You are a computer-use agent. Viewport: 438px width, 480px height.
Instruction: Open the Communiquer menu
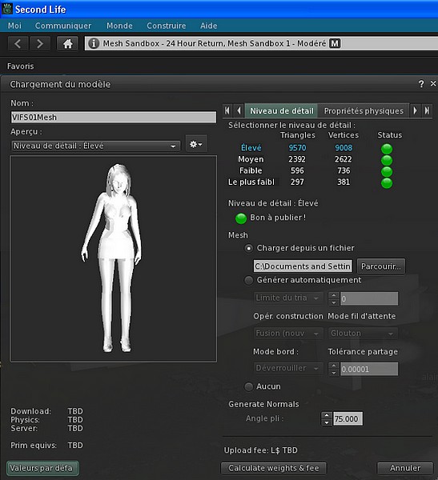click(63, 26)
